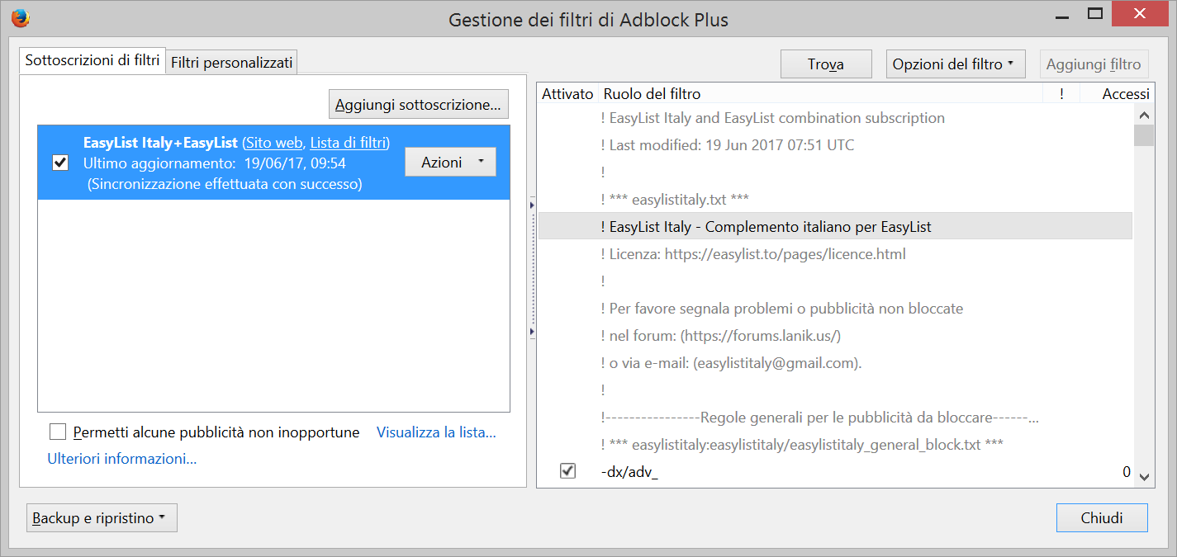Image resolution: width=1177 pixels, height=557 pixels.
Task: Uncheck the -dx/adv_ filter checkbox
Action: (568, 471)
